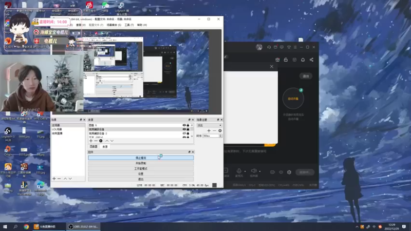Open the funnel dropdown icon in streaming app title bar
This screenshot has width=411, height=231.
(289, 47)
